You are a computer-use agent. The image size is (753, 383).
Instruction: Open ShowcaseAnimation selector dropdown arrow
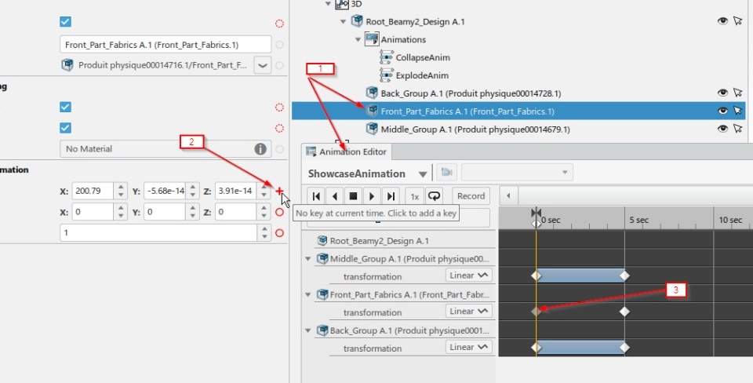point(423,174)
